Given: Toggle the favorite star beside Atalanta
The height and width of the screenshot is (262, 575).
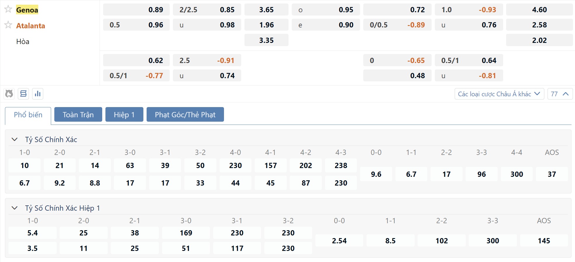Looking at the screenshot, I should click(8, 25).
